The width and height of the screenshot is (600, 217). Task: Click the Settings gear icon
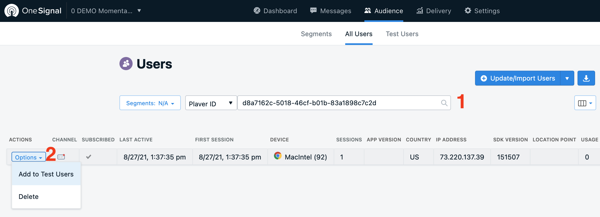coord(468,10)
